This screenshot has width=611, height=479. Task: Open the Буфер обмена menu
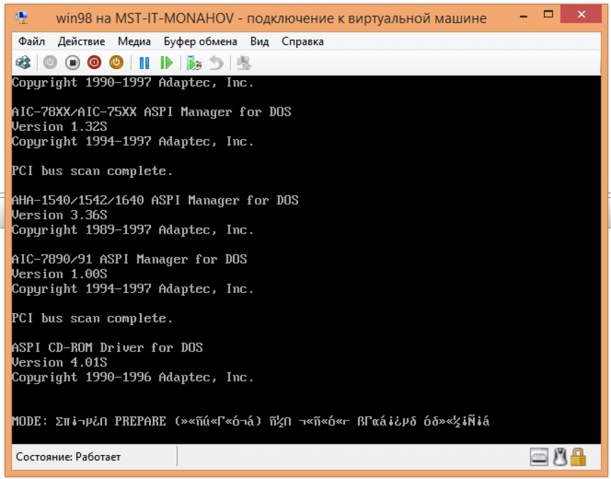pyautogui.click(x=200, y=42)
